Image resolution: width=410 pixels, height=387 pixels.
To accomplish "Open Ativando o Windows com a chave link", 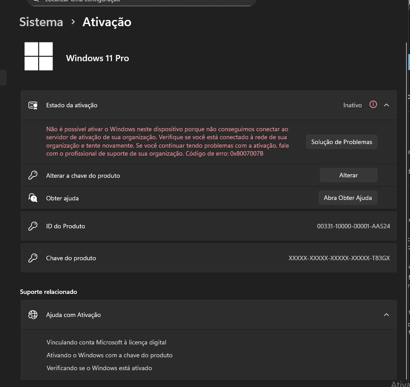I will pyautogui.click(x=110, y=355).
